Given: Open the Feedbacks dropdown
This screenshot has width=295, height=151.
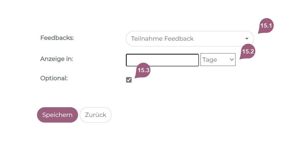Looking at the screenshot, I should 190,39.
